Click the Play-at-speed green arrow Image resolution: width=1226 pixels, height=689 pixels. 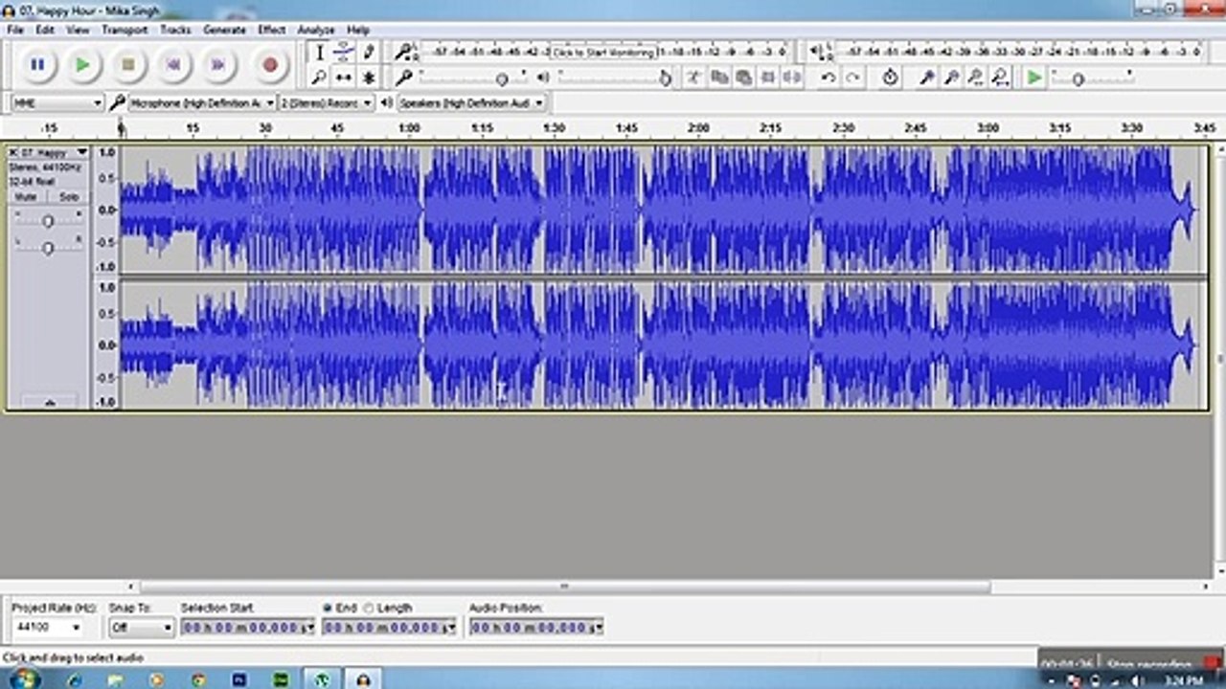[x=1034, y=78]
